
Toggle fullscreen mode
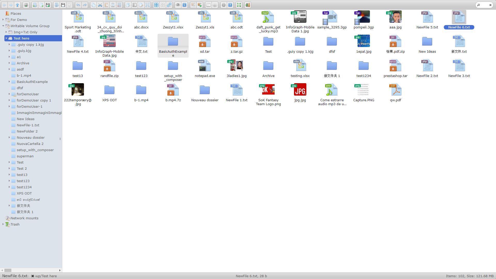(239, 5)
